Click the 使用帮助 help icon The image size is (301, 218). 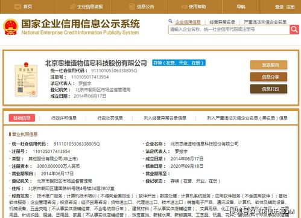click(184, 7)
